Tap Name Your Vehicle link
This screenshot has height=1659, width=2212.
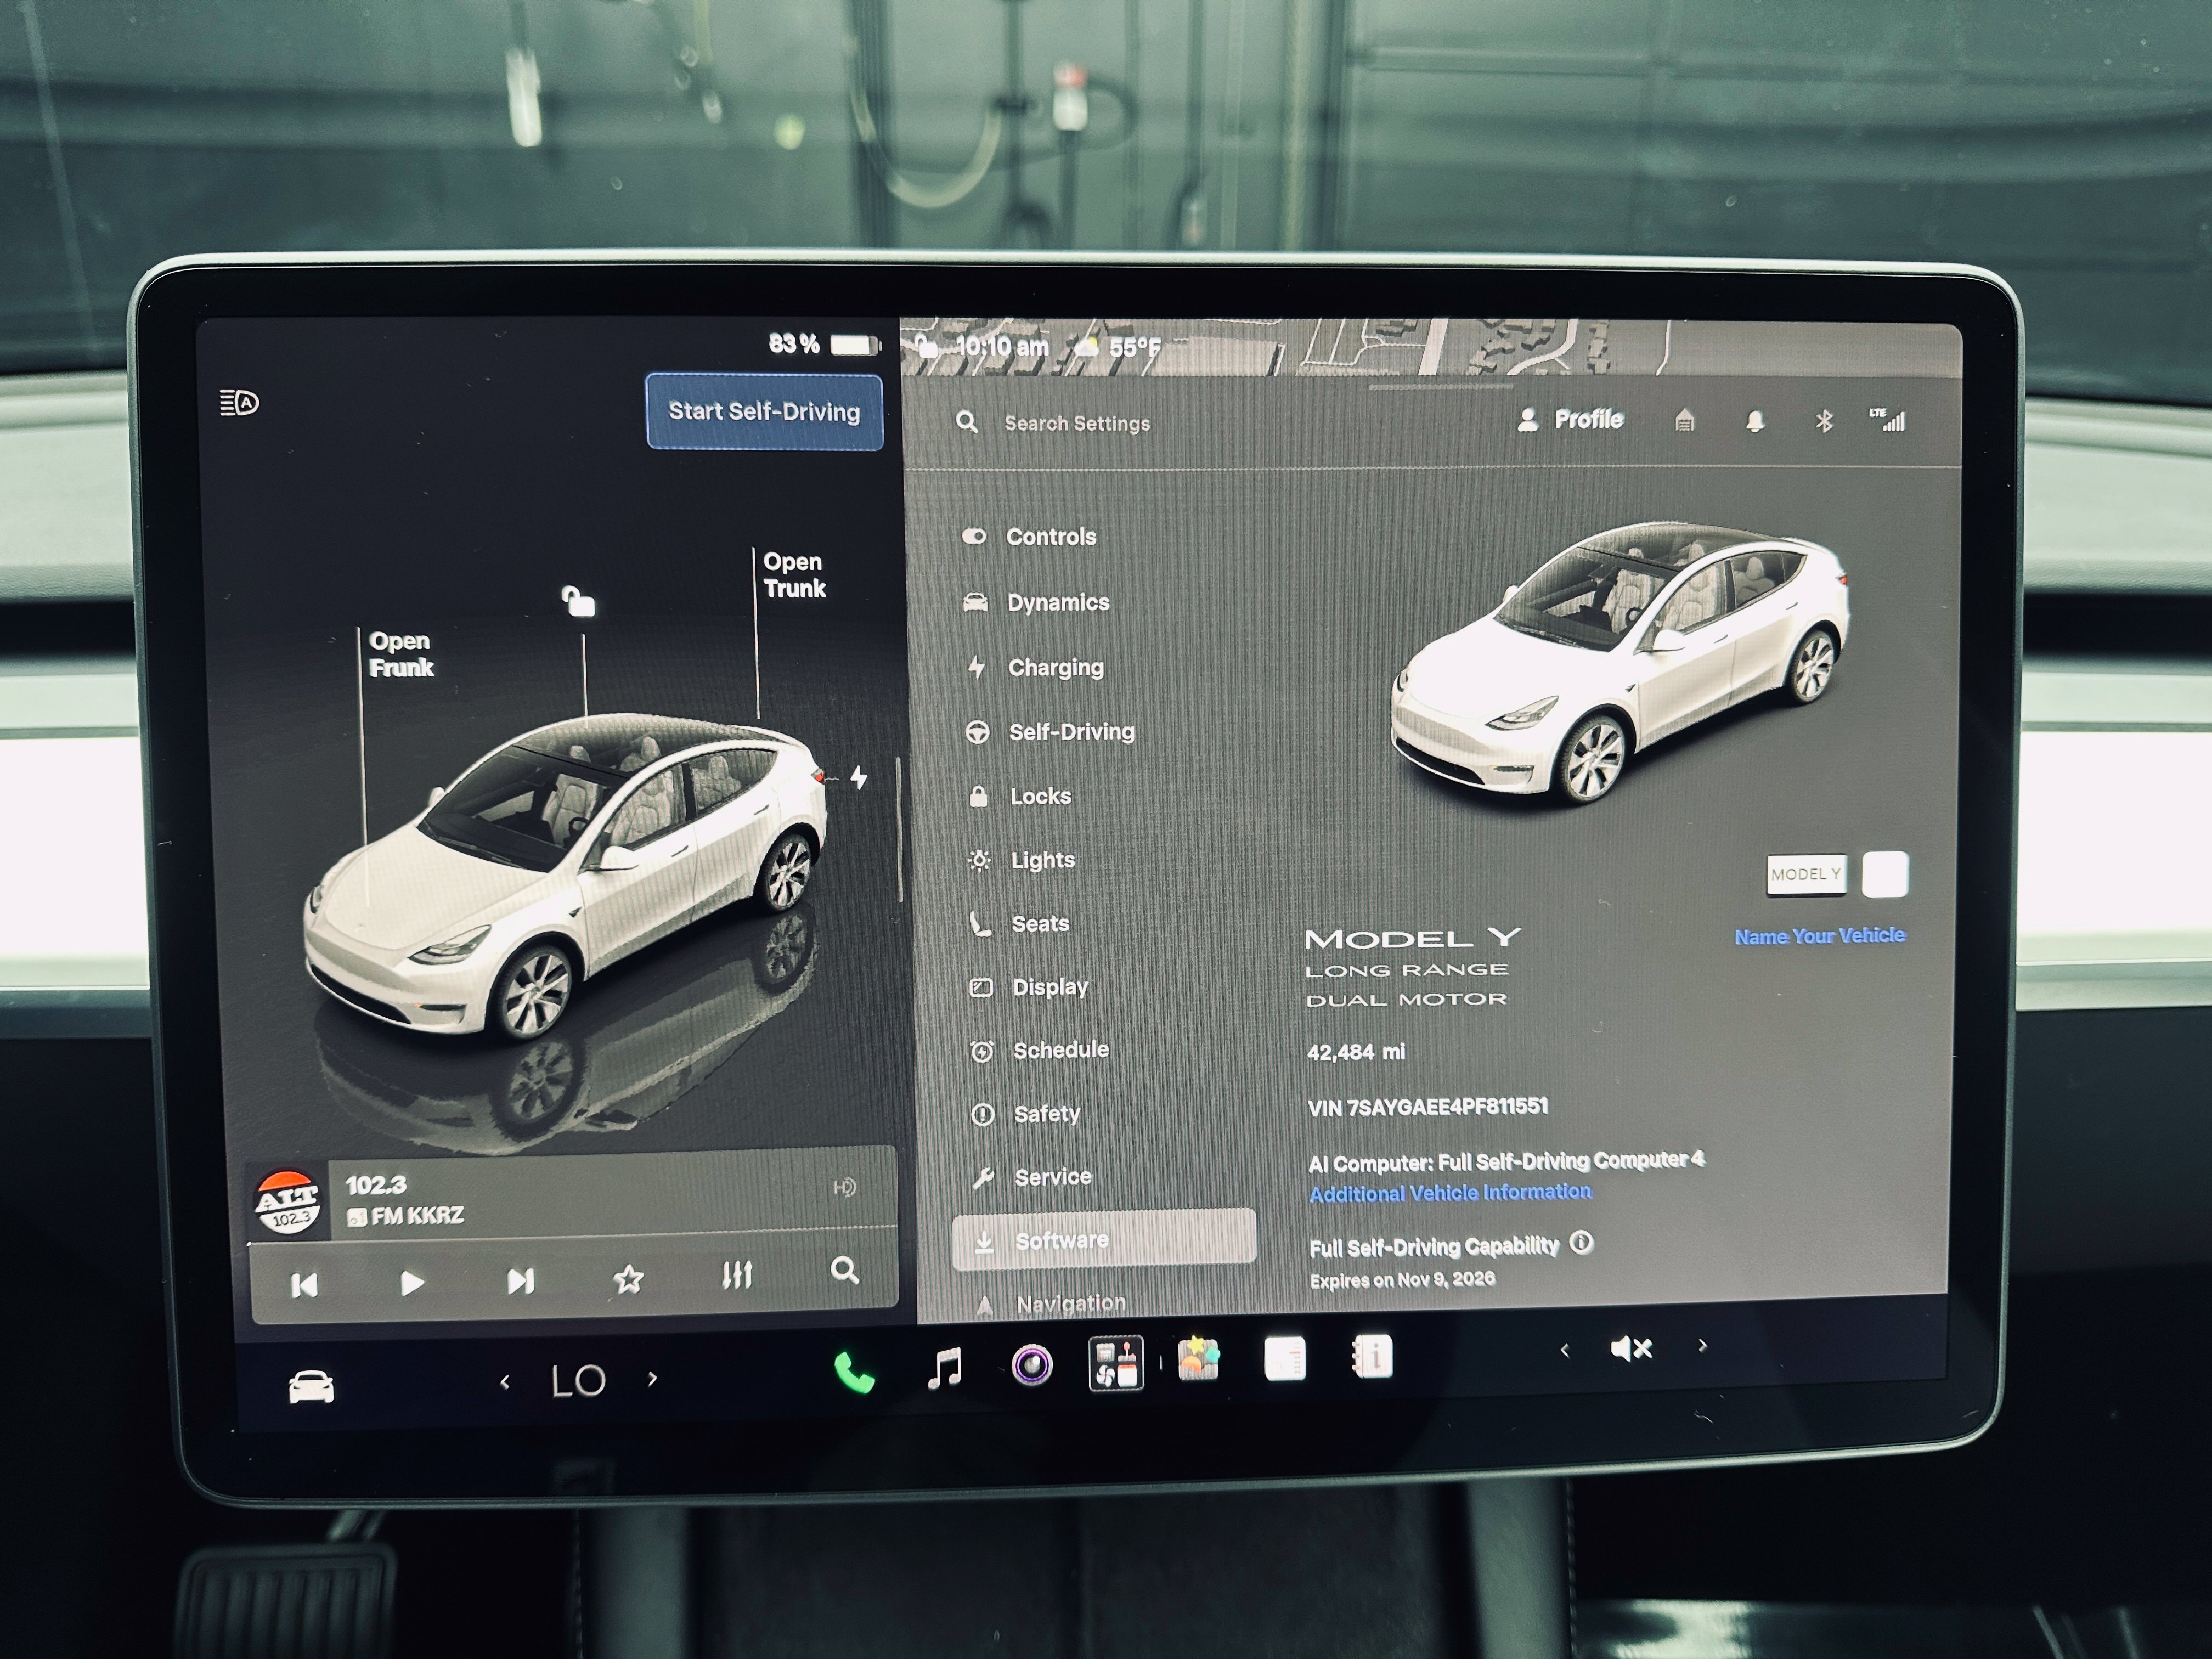coord(1820,936)
